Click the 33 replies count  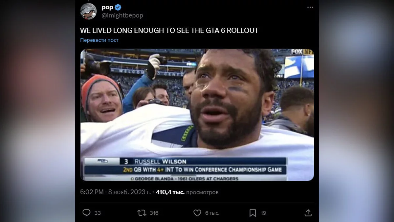[x=98, y=213]
